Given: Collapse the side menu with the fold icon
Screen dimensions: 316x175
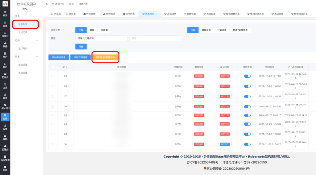Looking at the screenshot, I should pos(47,4).
